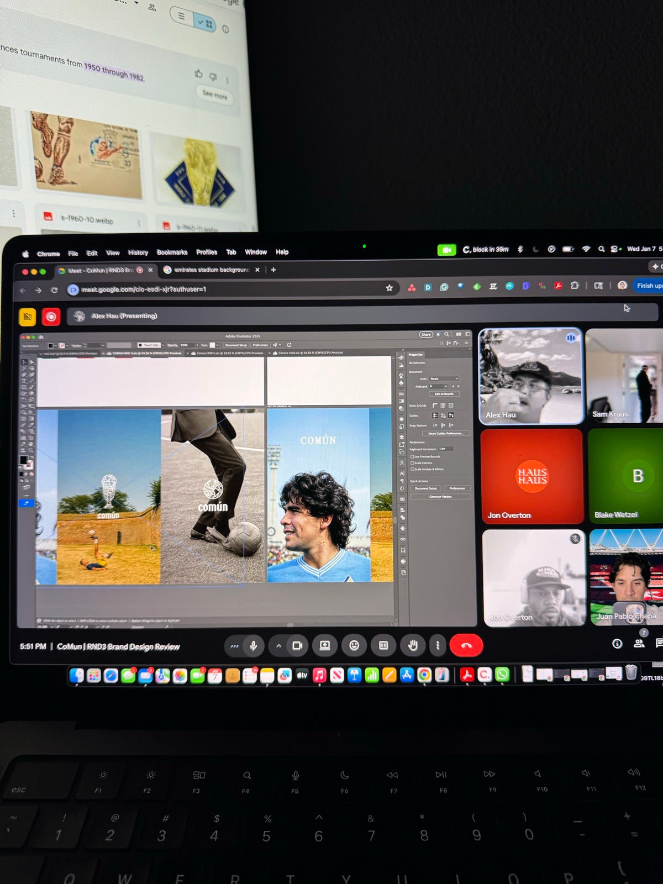This screenshot has height=884, width=663.
Task: Open Messages from the Dock
Action: click(128, 675)
